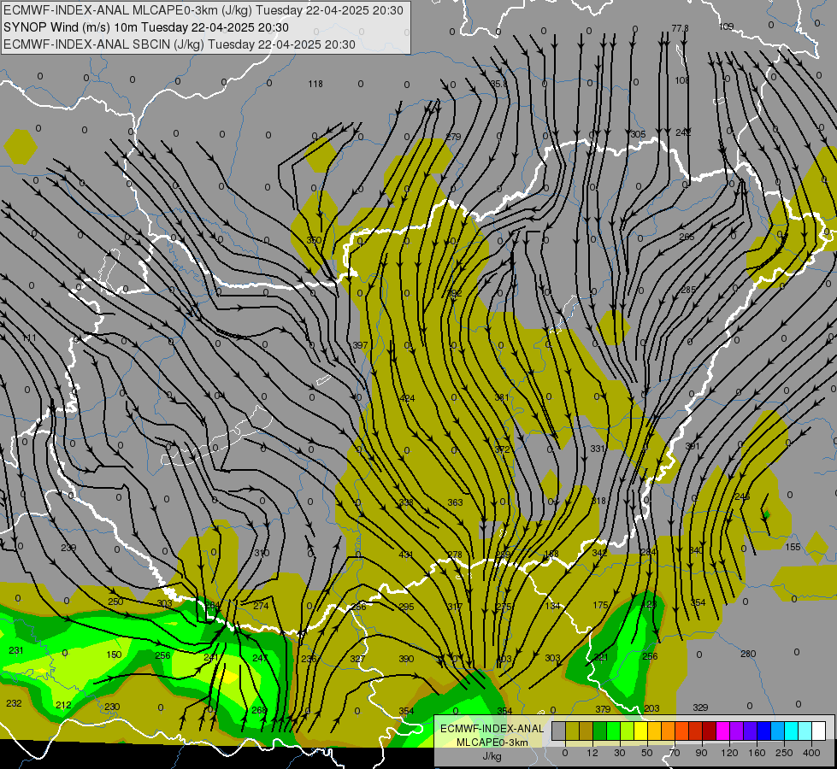Click the legend text MLCAPE0-3km
The image size is (837, 769).
492,743
